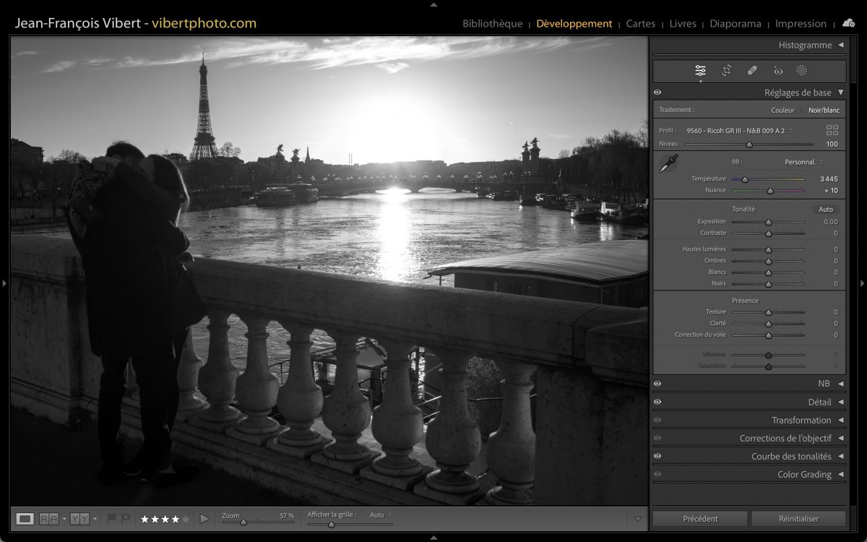Open the Masking circle tool
This screenshot has width=867, height=542.
(x=801, y=71)
